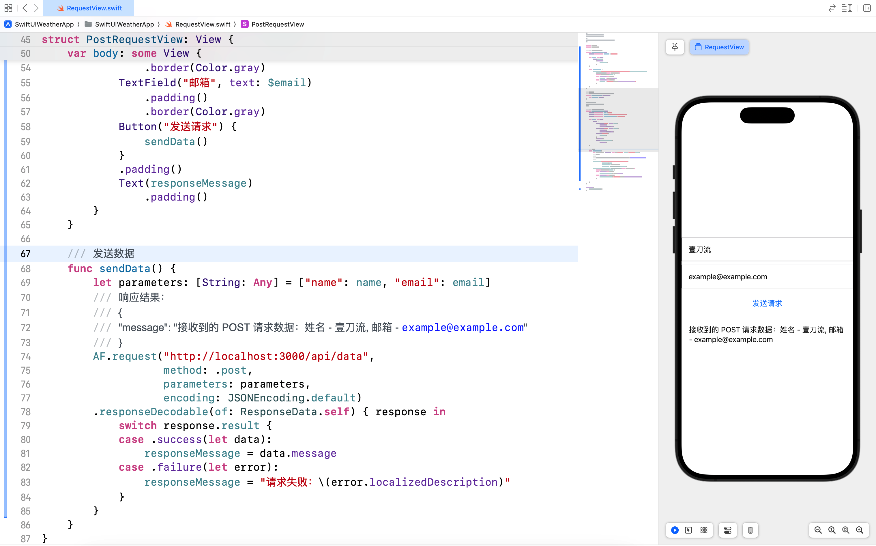Click "case .failure(let error):" line
The image size is (876, 546).
click(x=199, y=467)
